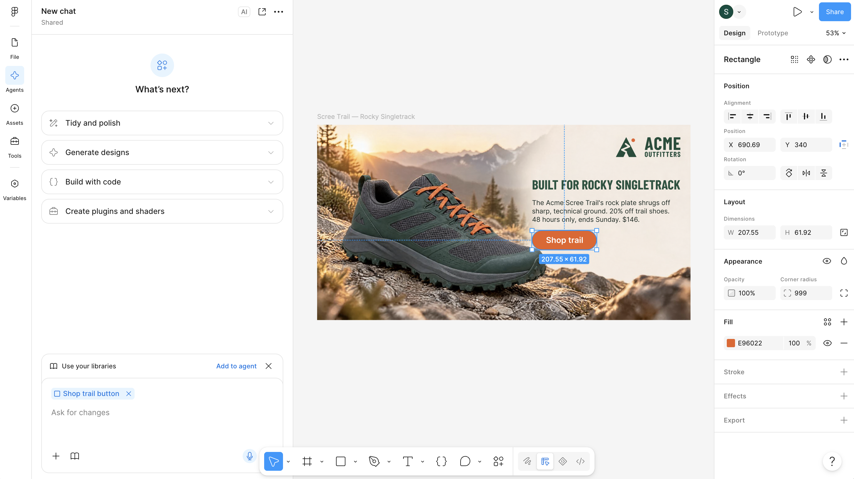Screen dimensions: 854x479
Task: Click the X position field
Action: tap(749, 145)
